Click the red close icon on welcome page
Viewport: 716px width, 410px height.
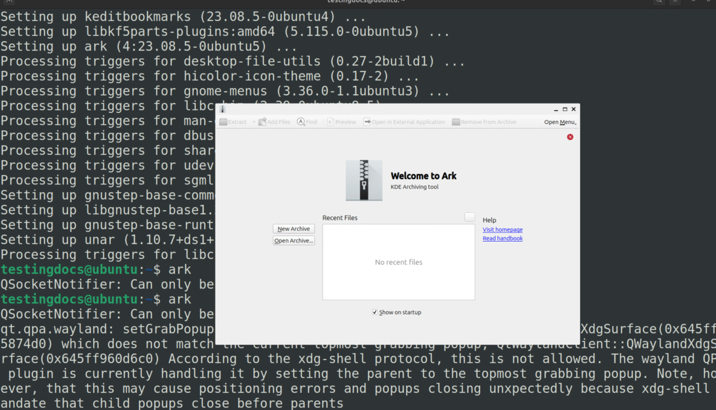pyautogui.click(x=570, y=137)
